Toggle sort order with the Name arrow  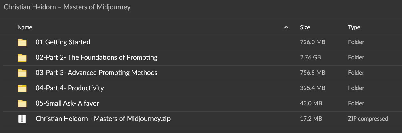[x=286, y=27]
